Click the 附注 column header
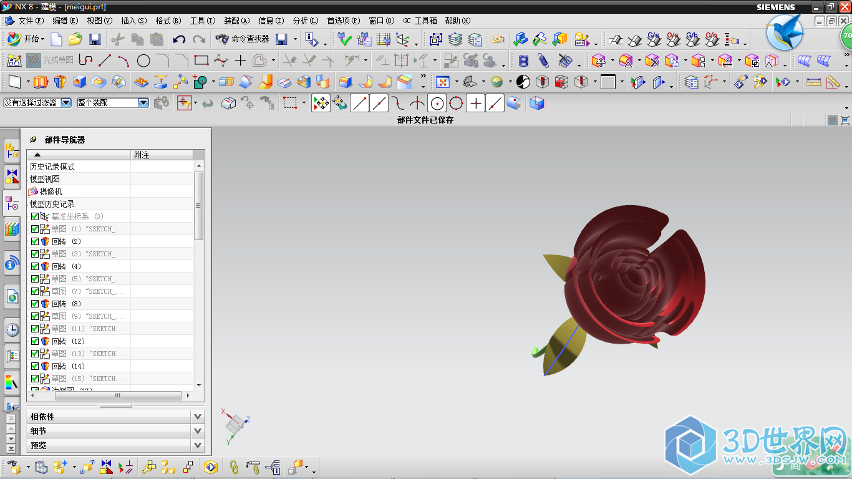Viewport: 852px width, 479px height. 162,155
